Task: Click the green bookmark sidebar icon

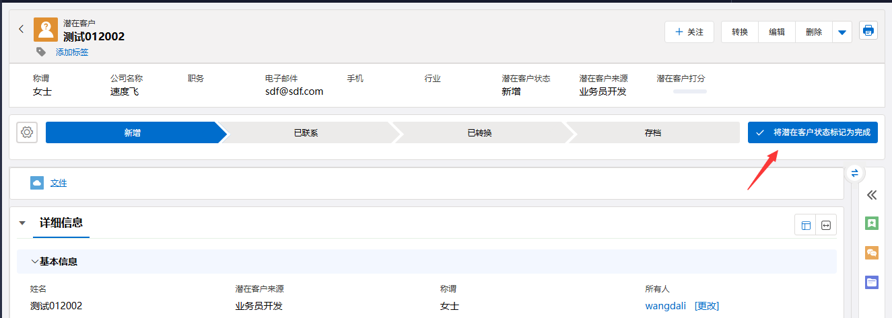Action: [x=872, y=223]
